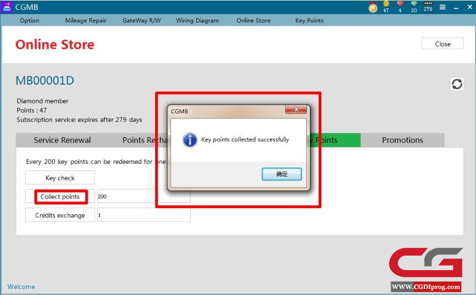Click the CGMB dialog title text
The image size is (476, 295).
pos(180,111)
